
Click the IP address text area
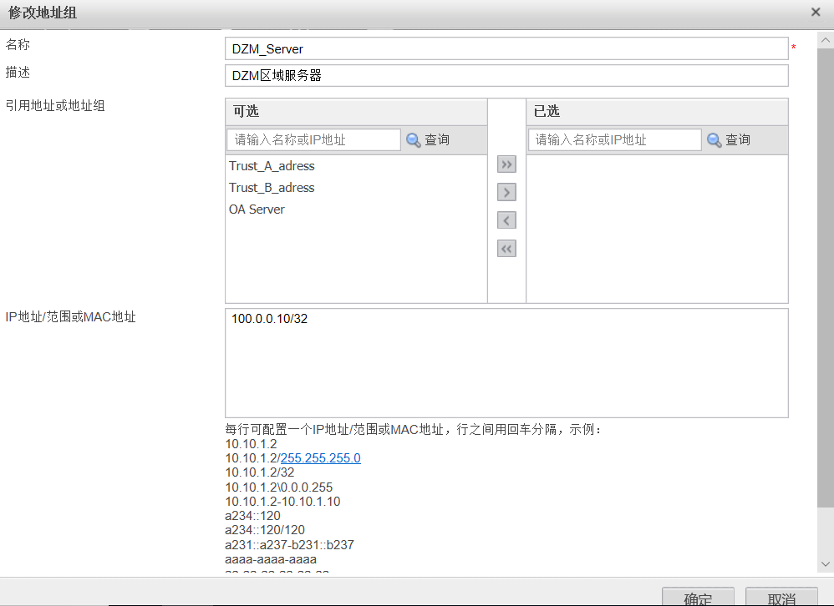[506, 363]
